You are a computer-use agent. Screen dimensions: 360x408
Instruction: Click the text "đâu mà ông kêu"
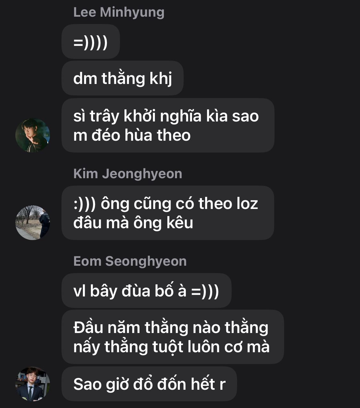133,223
